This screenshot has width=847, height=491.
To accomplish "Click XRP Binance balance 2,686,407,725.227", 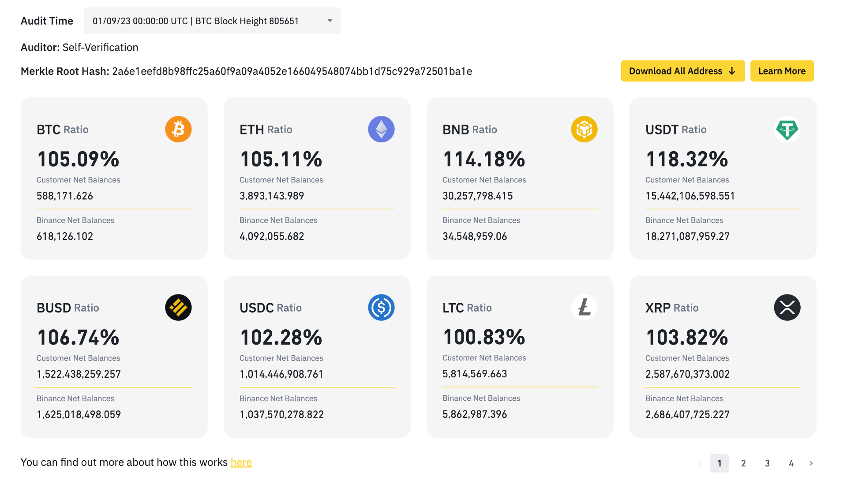I will tap(687, 415).
